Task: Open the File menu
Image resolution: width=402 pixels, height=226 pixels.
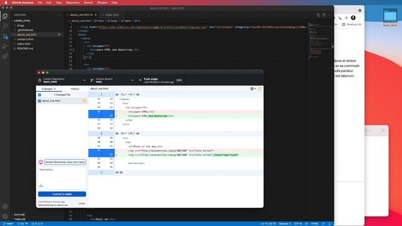Action: click(40, 3)
